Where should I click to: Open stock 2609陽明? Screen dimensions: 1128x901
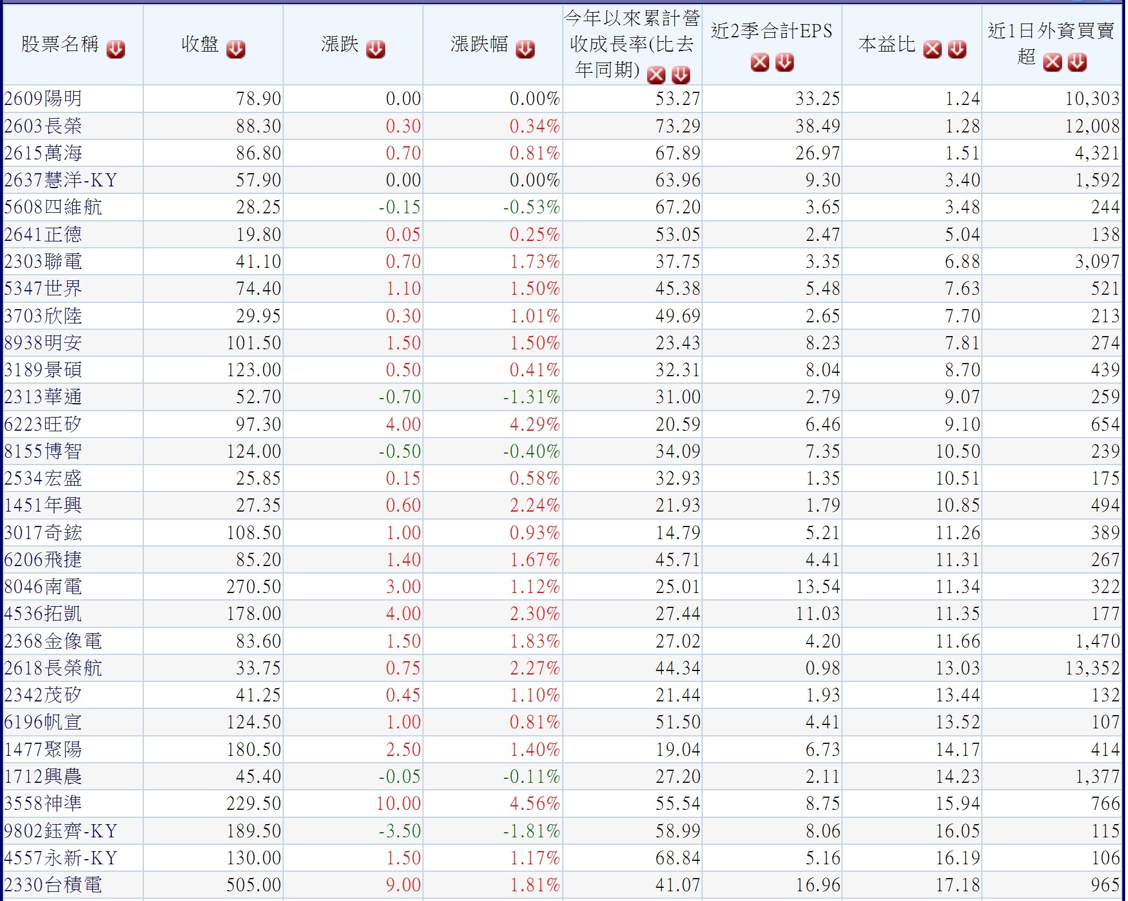43,99
